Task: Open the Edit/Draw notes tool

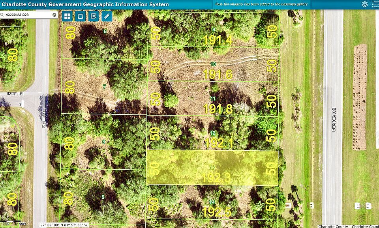Action: click(x=94, y=16)
